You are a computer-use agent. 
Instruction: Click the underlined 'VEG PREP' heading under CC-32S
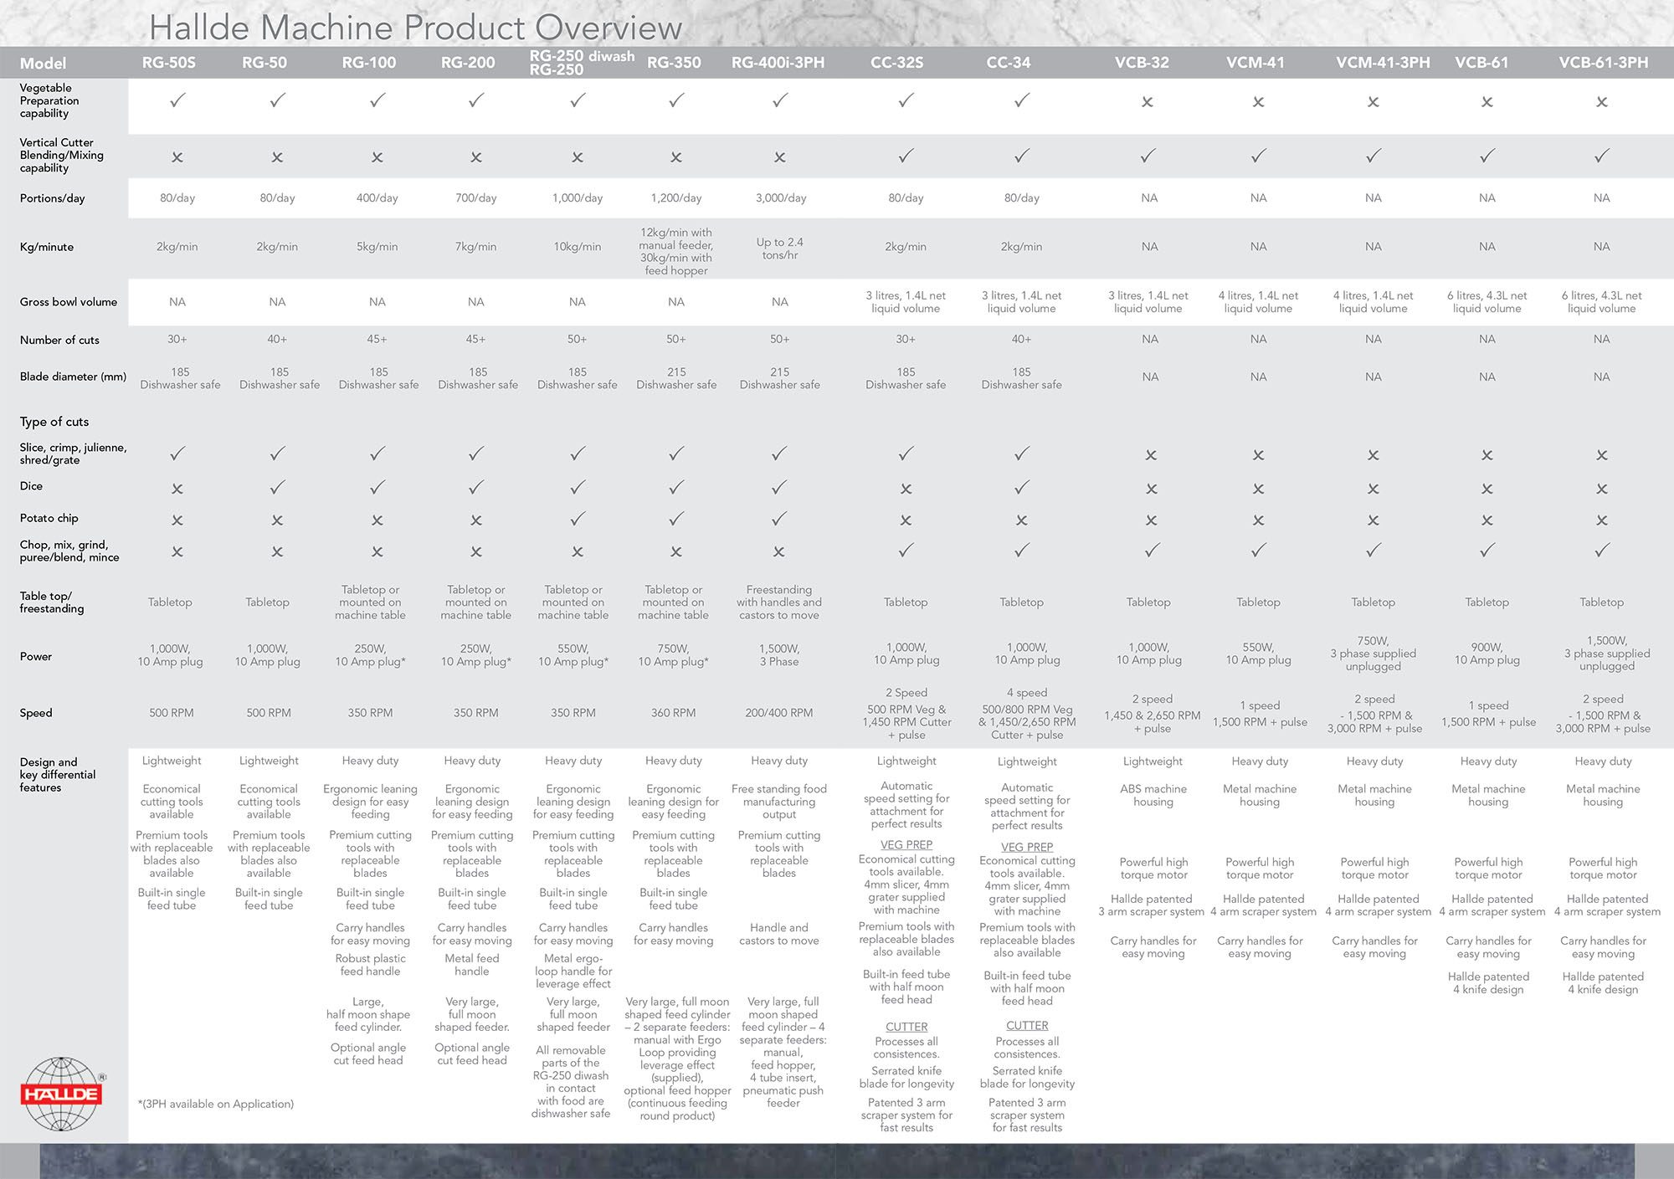pos(906,845)
